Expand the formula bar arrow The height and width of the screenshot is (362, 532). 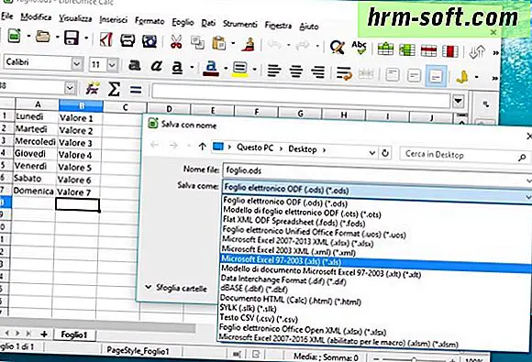pos(458,101)
